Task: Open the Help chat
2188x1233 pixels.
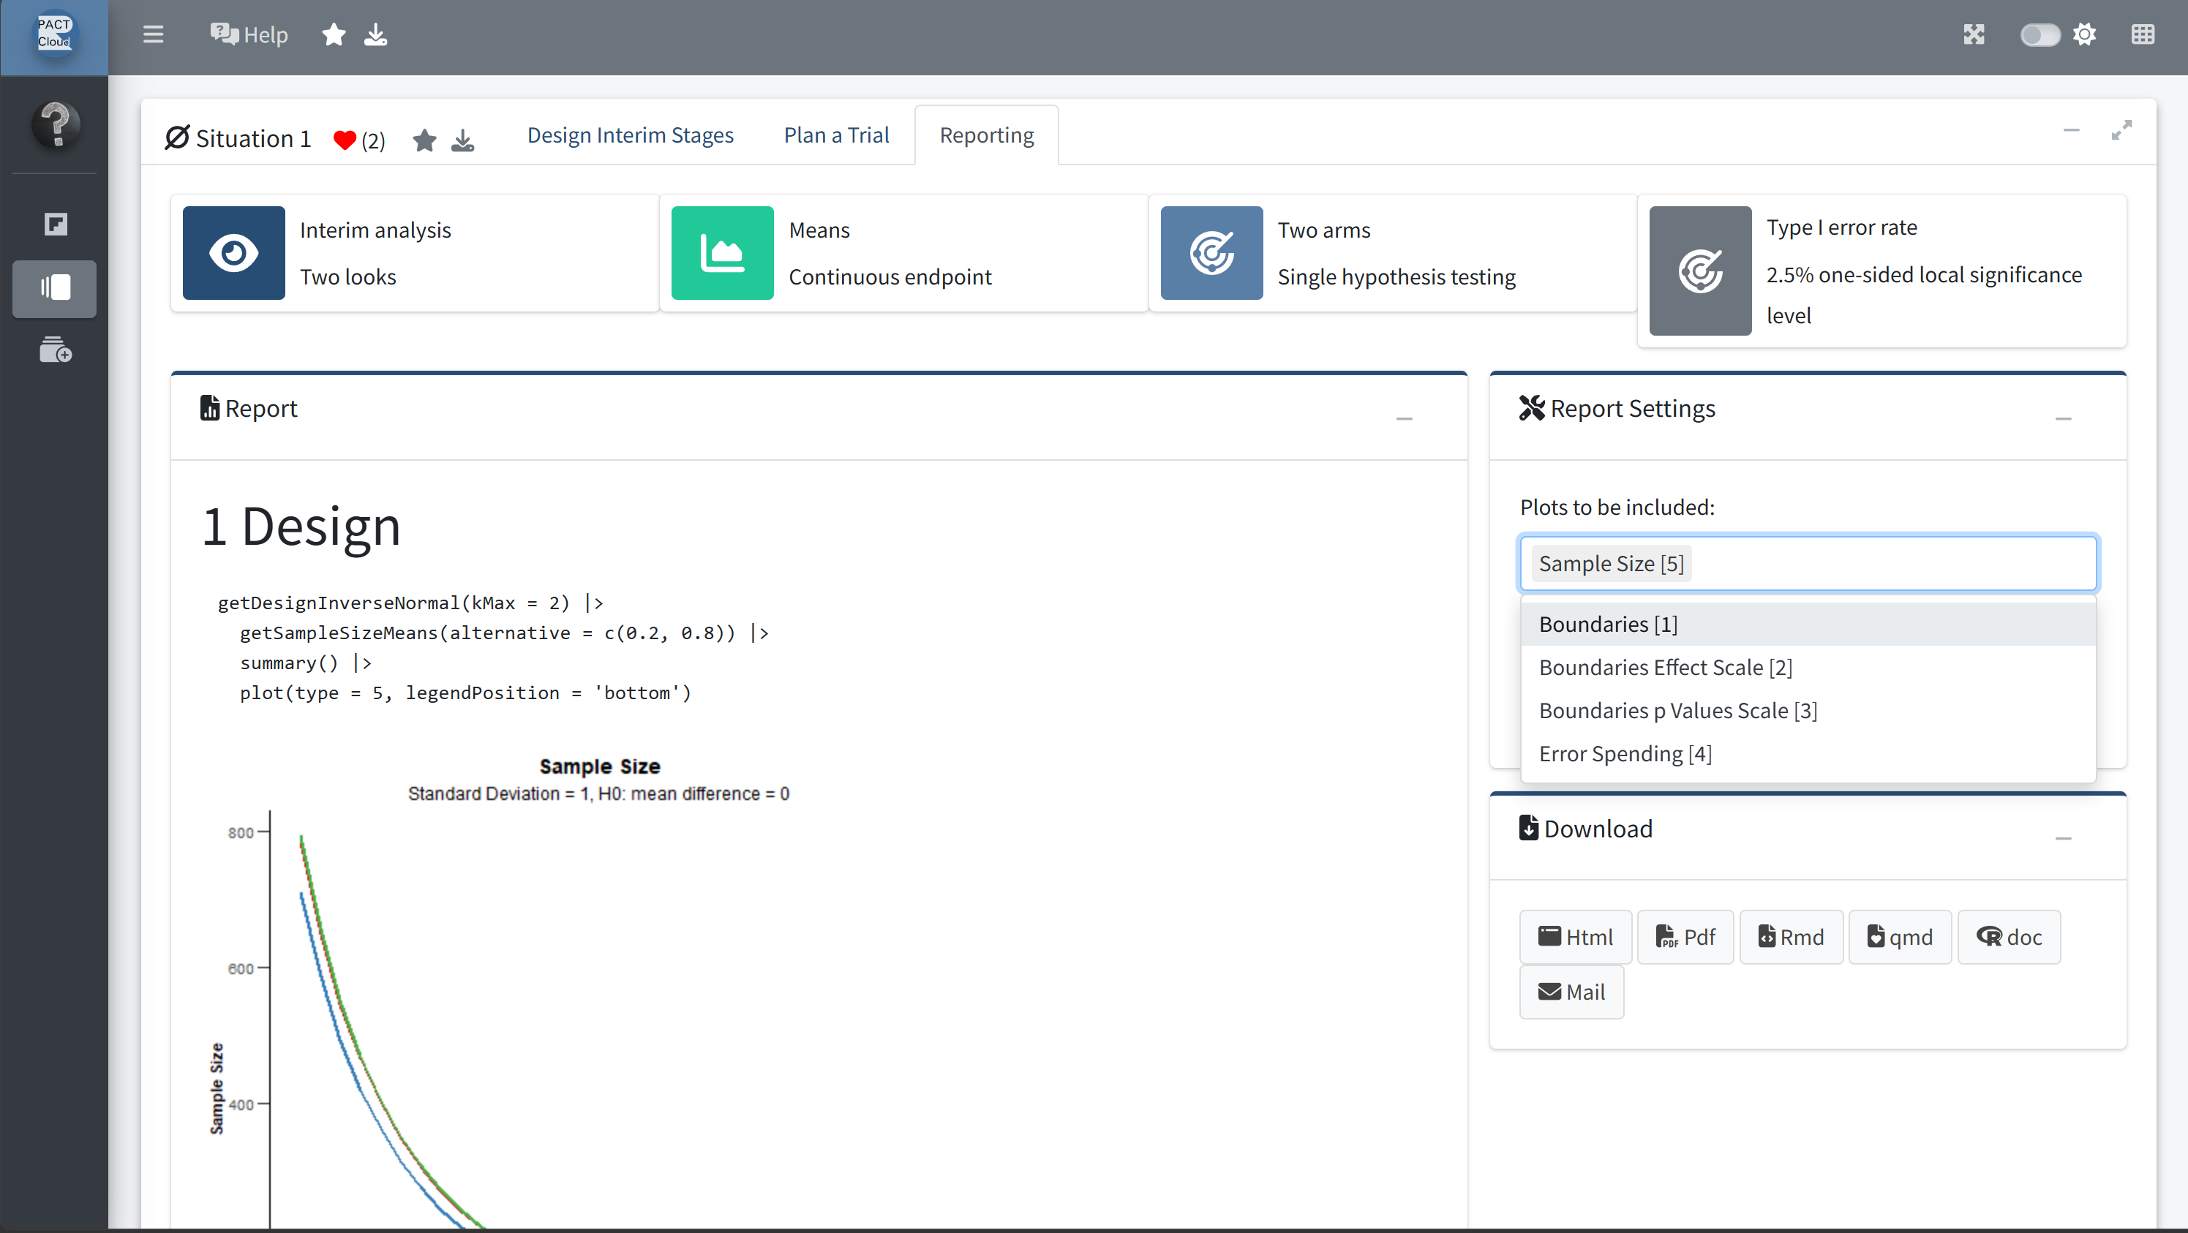Action: tap(249, 35)
